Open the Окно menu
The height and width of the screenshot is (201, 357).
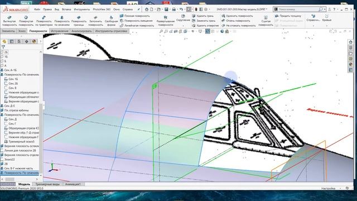pos(117,9)
